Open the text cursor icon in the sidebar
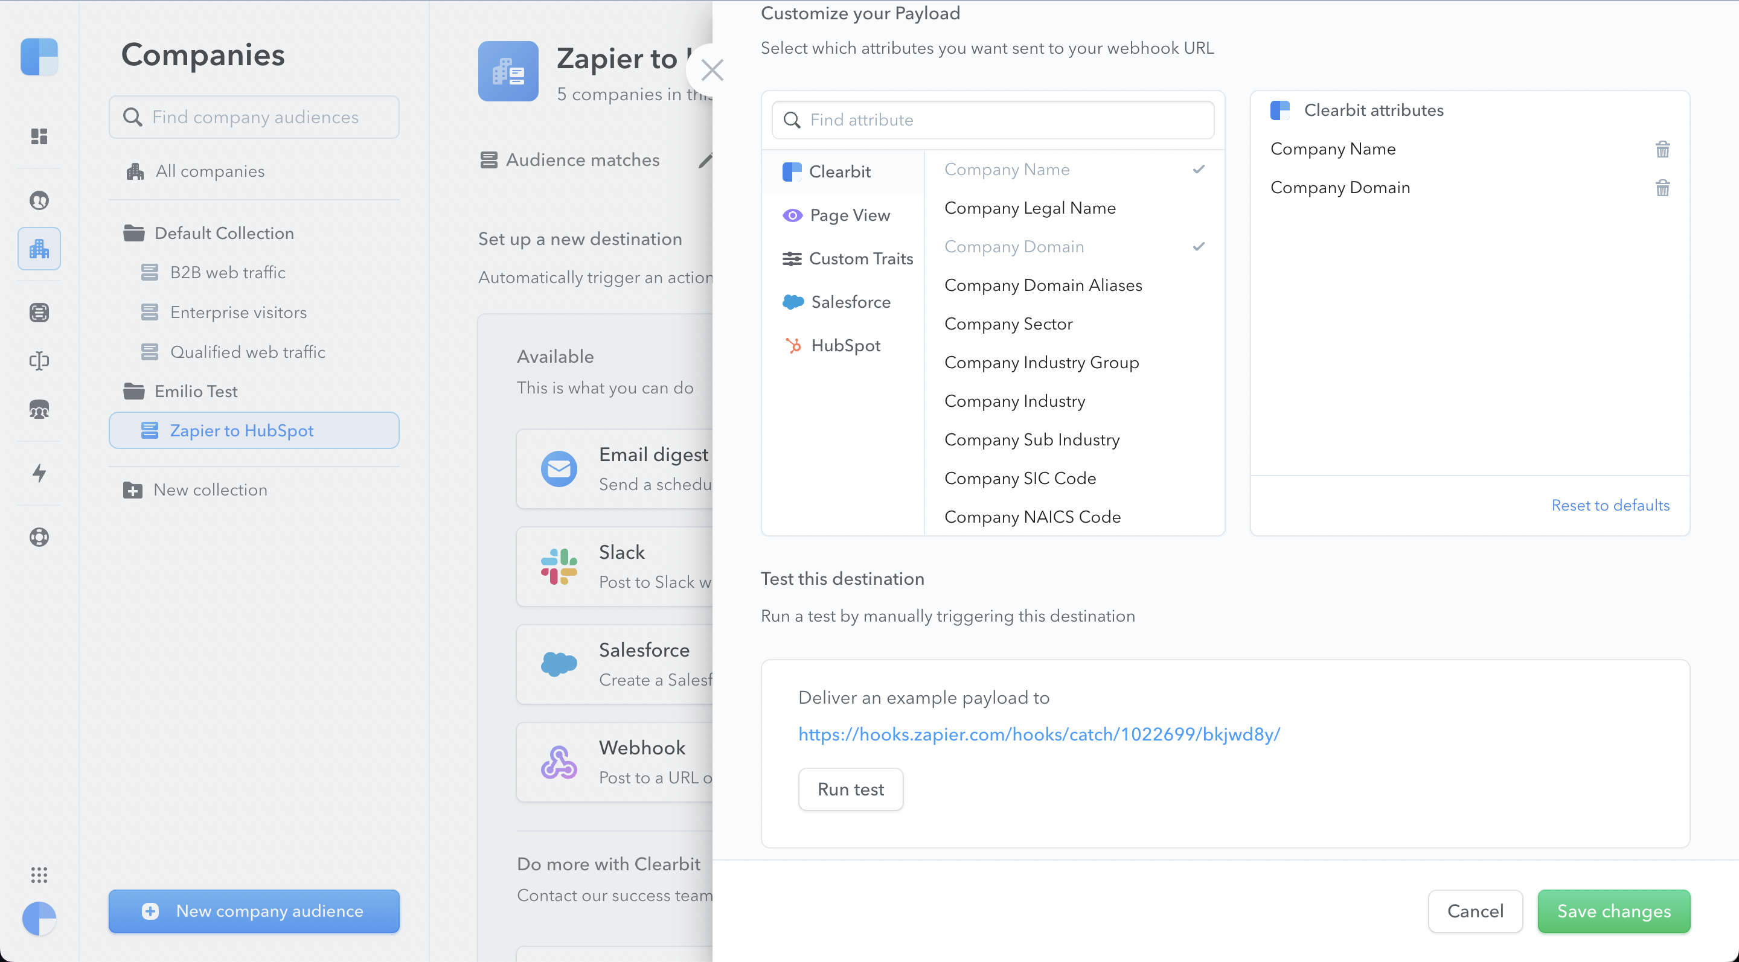 pyautogui.click(x=39, y=361)
